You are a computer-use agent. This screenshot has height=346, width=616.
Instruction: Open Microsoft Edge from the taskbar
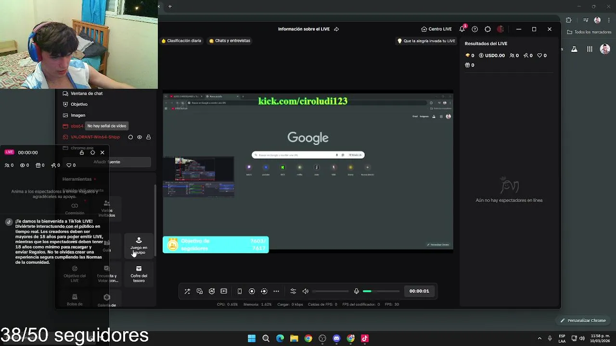pos(280,338)
